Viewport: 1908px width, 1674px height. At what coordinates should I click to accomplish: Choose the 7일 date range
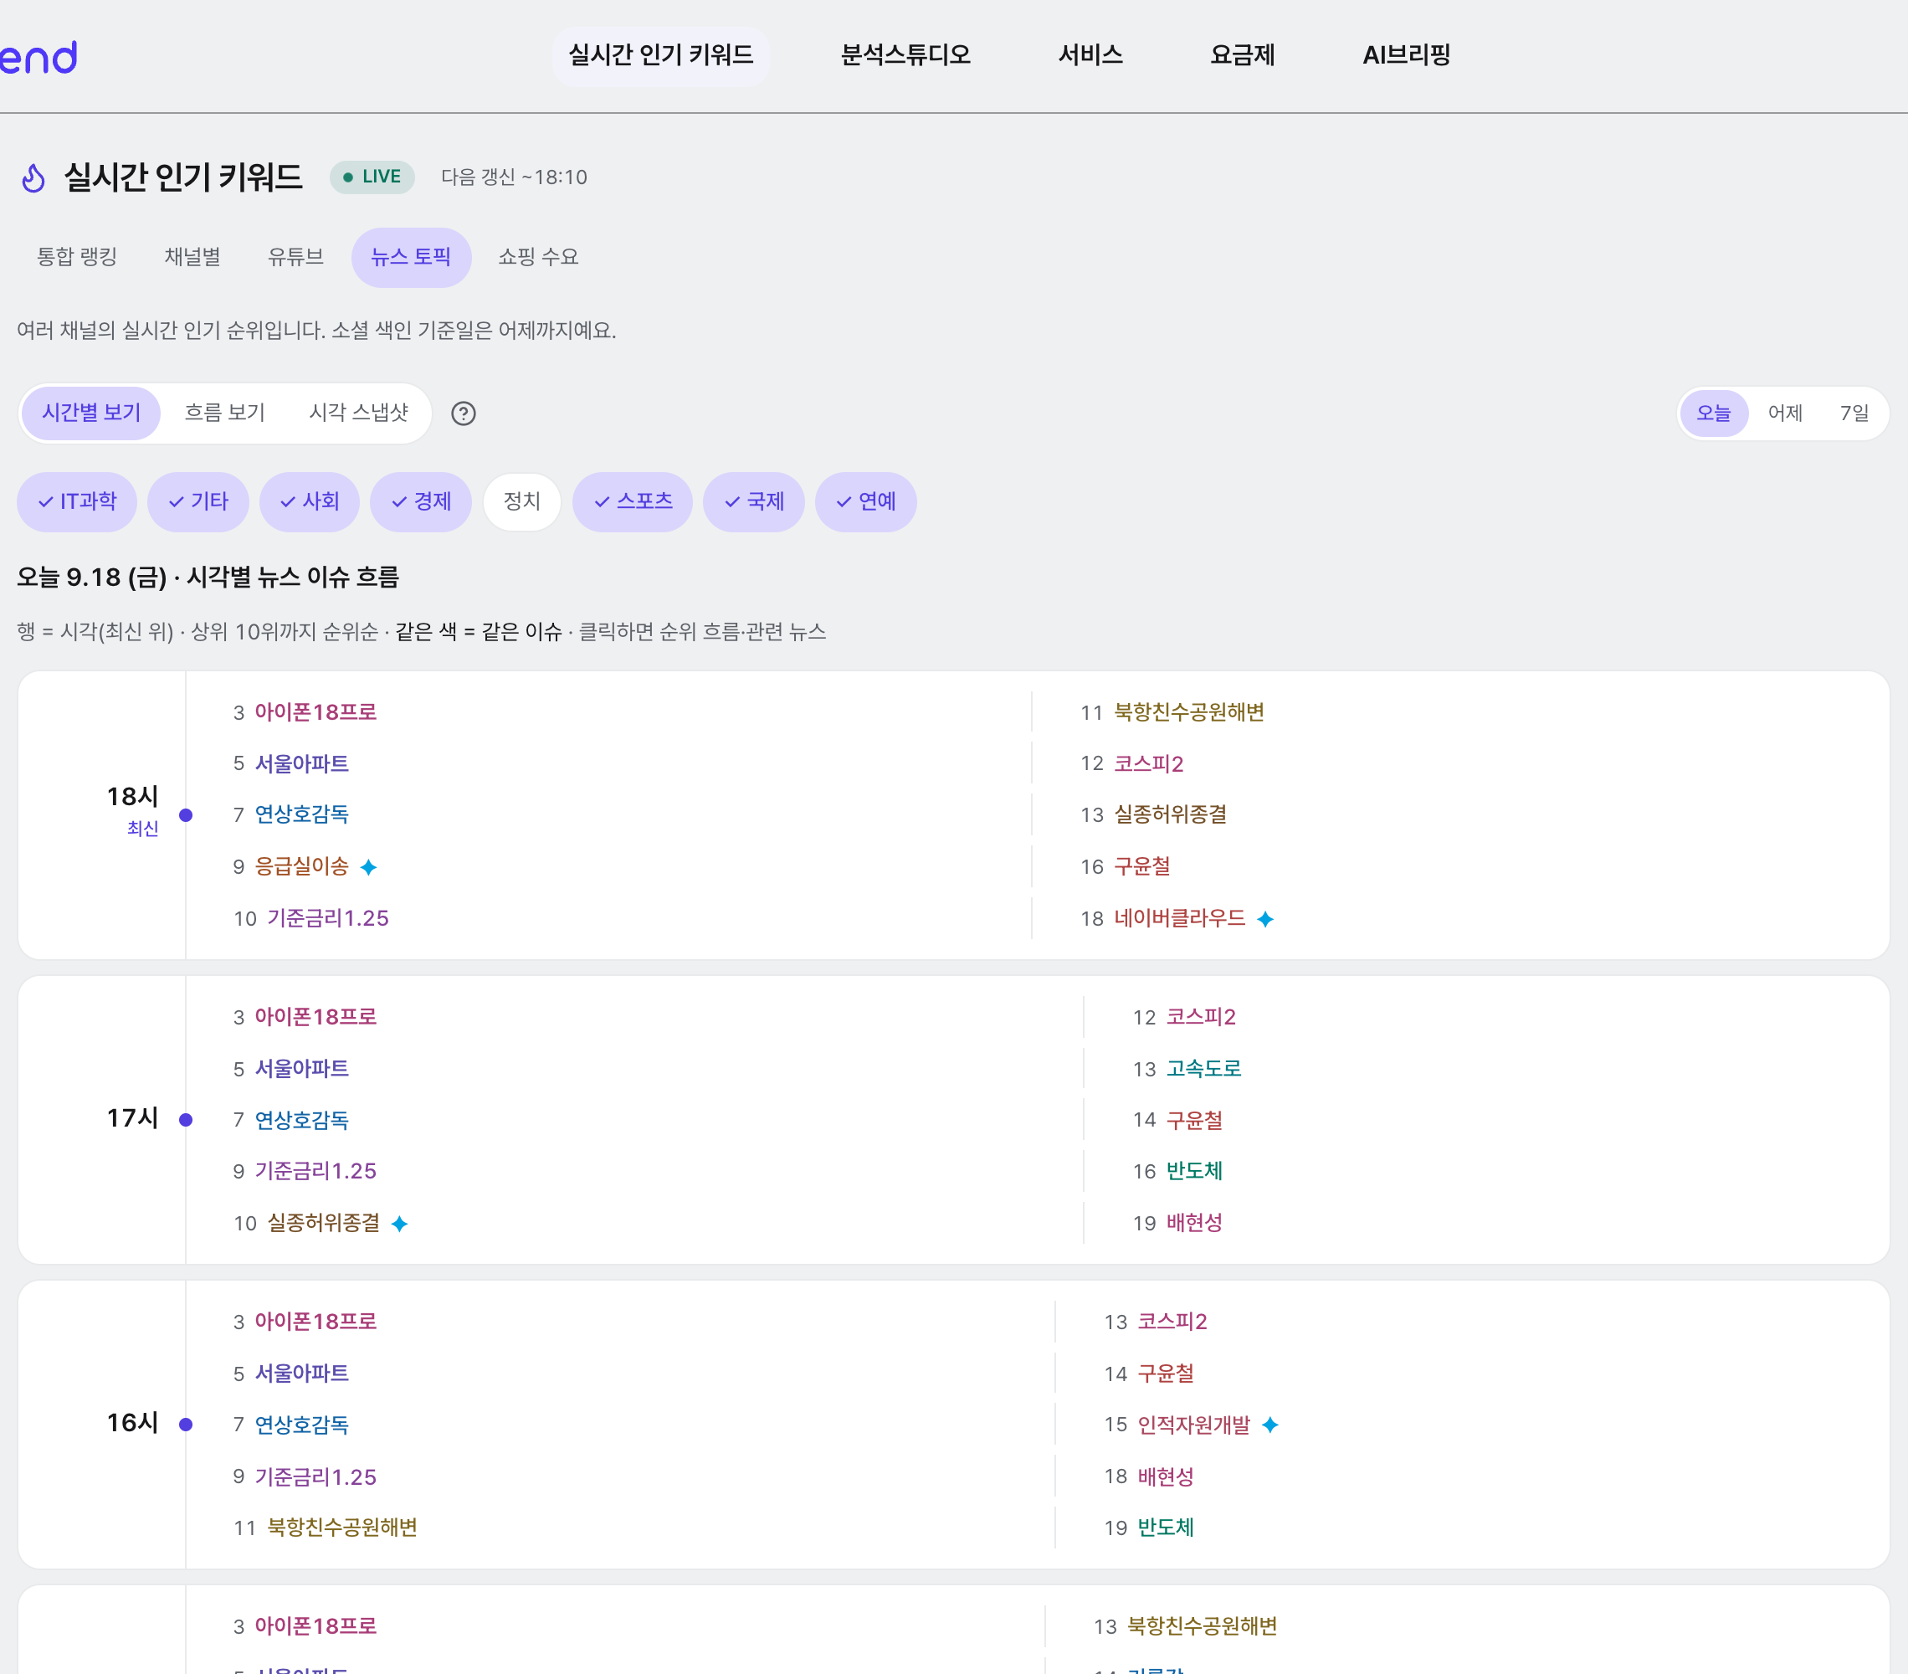click(x=1854, y=413)
